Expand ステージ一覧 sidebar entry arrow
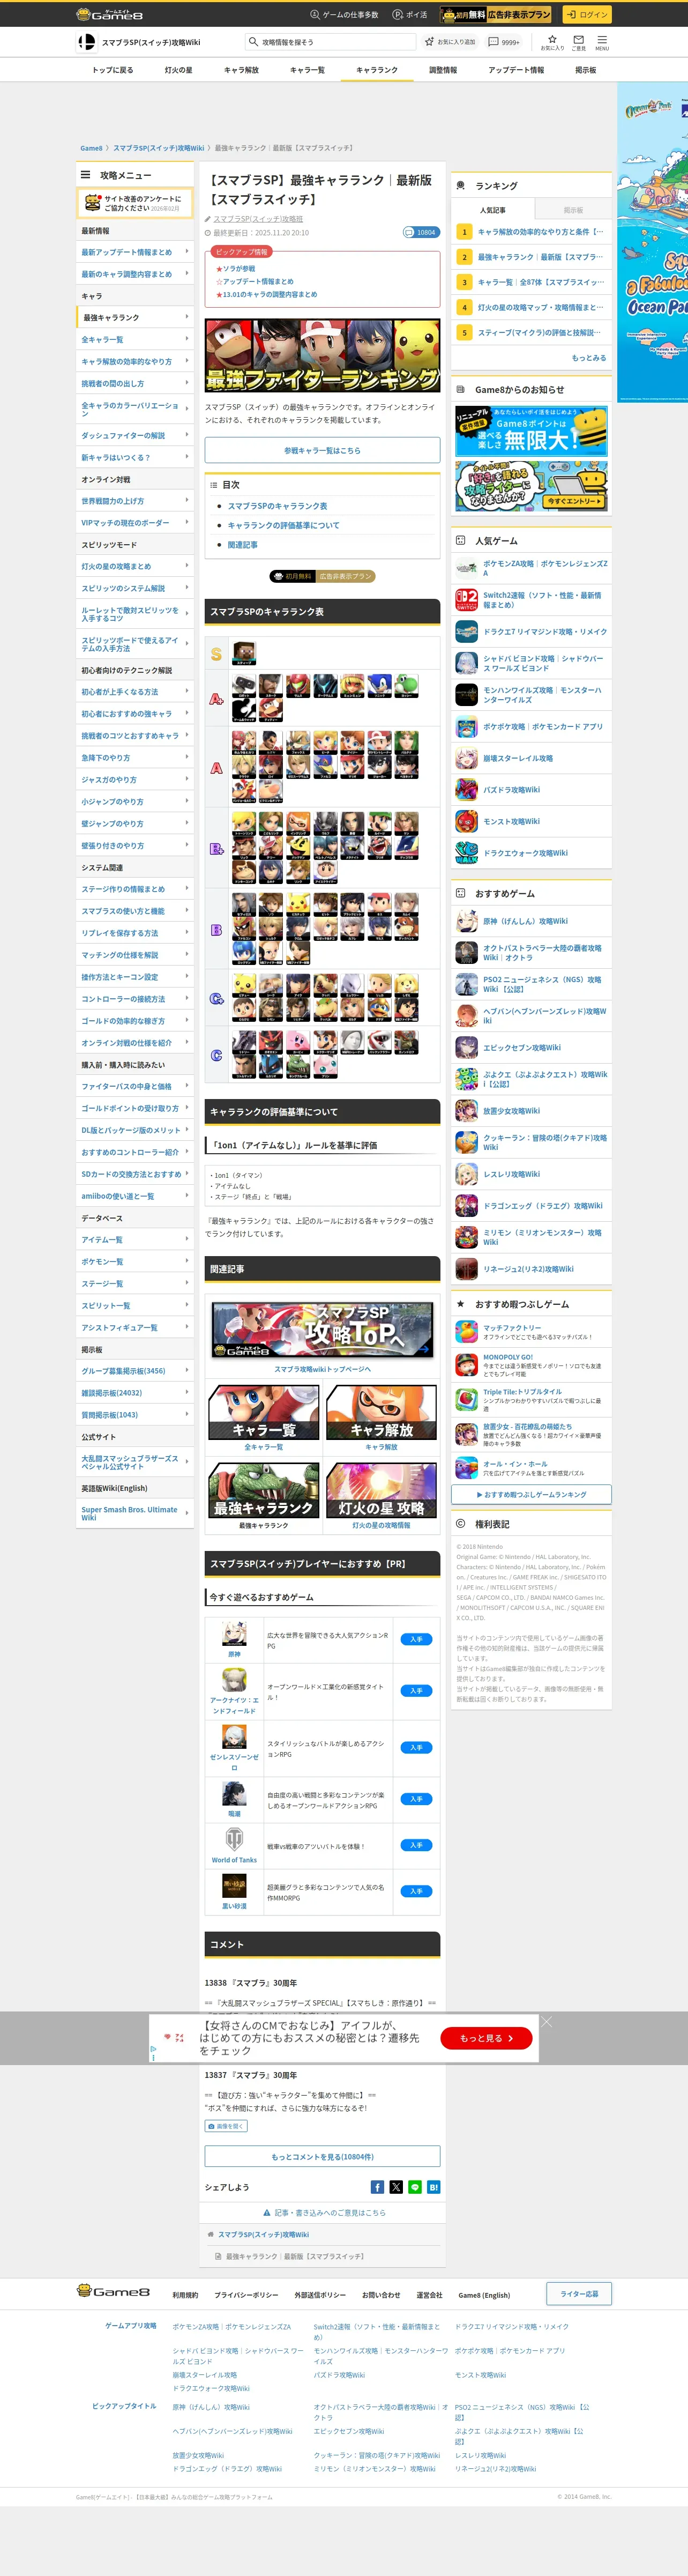Screen dimensions: 688x2576 tap(186, 1283)
